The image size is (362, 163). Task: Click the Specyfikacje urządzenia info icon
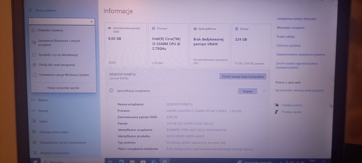(111, 91)
